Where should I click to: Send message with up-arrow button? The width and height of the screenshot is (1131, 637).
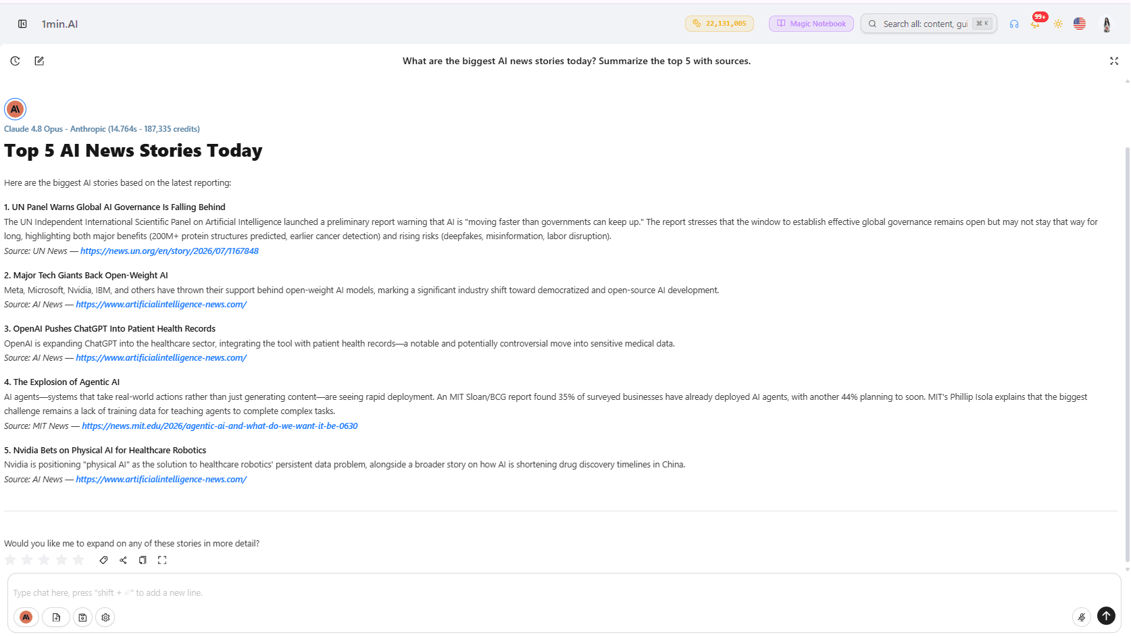1106,616
